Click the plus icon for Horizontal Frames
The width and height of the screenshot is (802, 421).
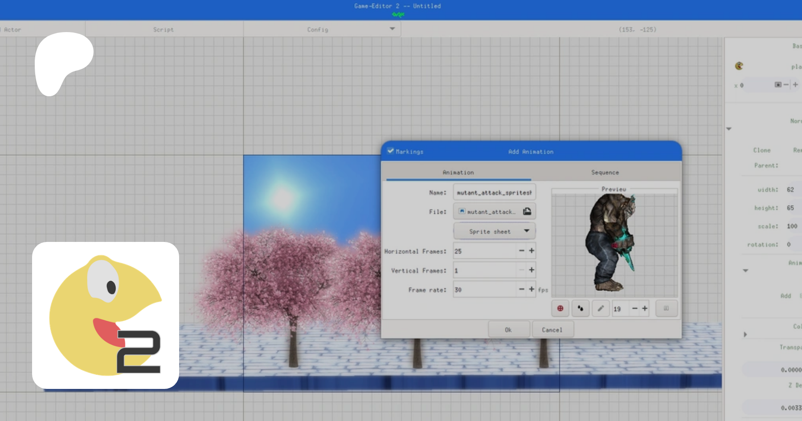(x=532, y=251)
